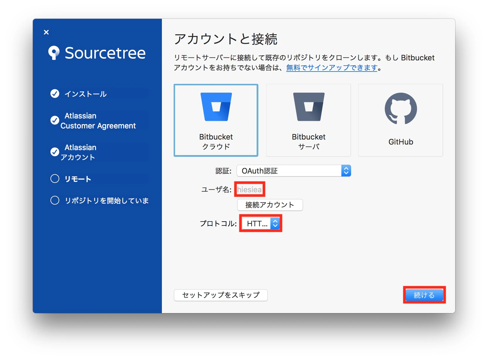Viewport: 488px width, 360px height.
Task: Click the Sourcetree title text
Action: click(105, 53)
